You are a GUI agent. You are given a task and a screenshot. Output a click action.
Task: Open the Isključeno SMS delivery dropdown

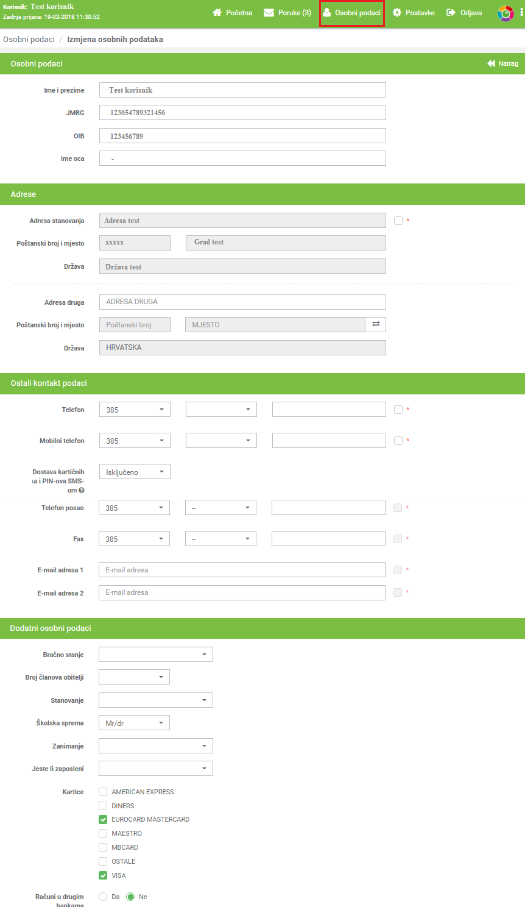135,472
